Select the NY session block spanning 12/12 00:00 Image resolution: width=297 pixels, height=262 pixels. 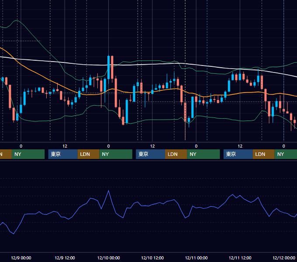[x=286, y=154]
